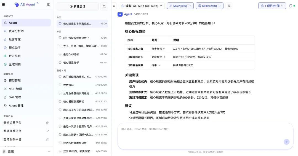Go to Skill 管理 page
298x156 pixels.
(26, 97)
